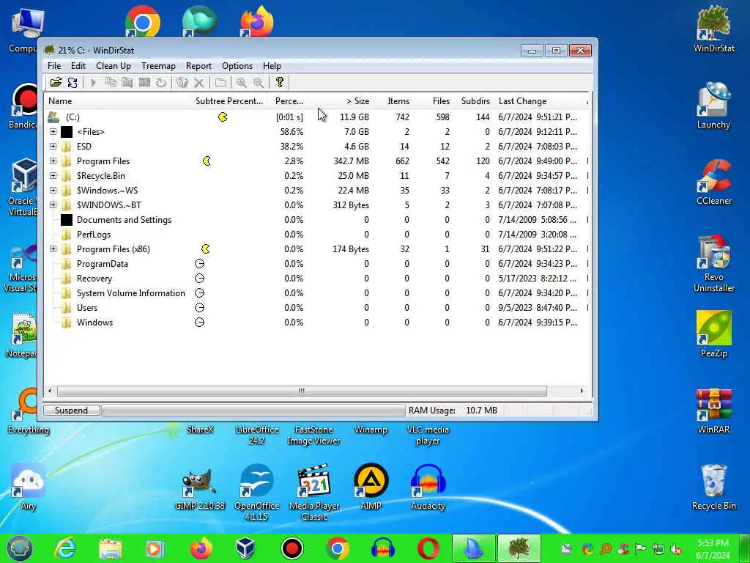Click the taskbar clock showing 5:53 PM
The image size is (750, 563).
point(713,549)
